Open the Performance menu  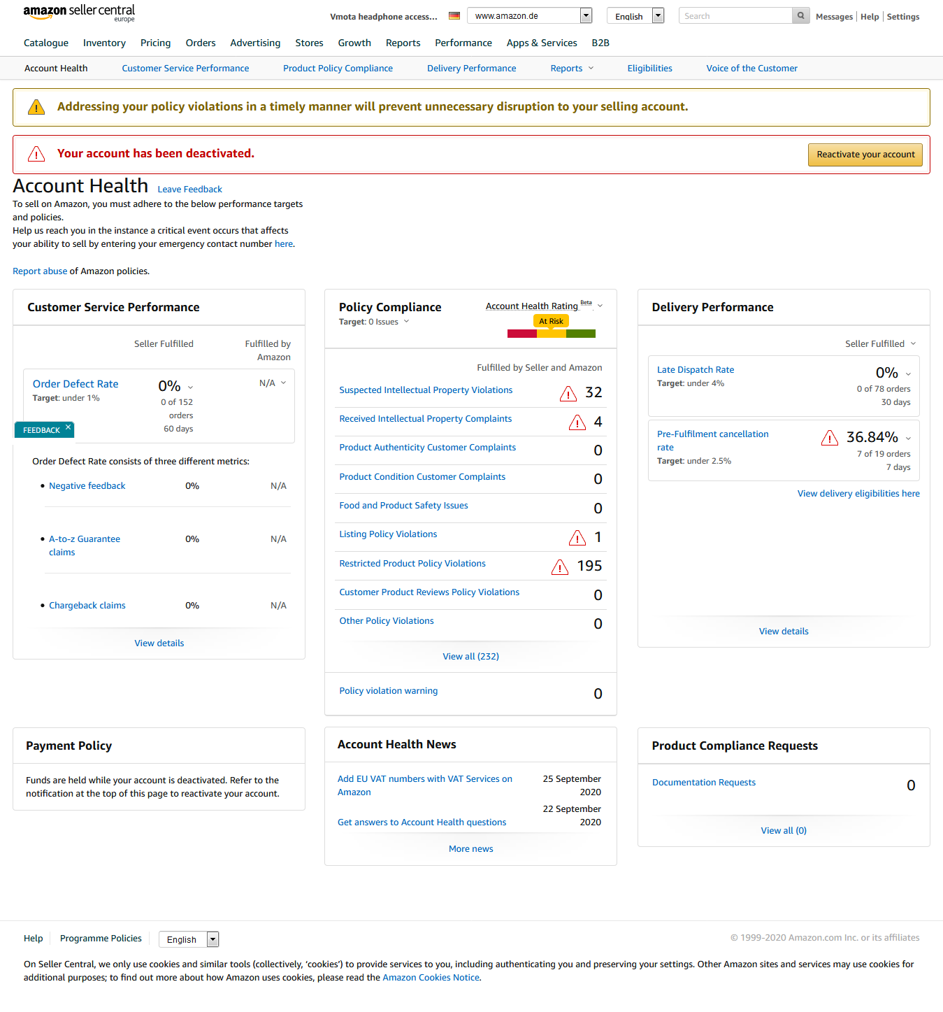[463, 43]
